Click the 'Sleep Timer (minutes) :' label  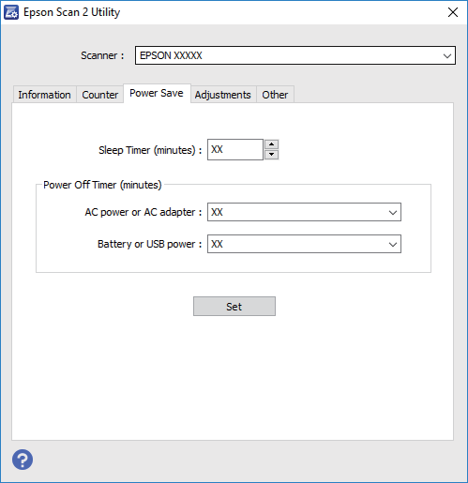[x=150, y=150]
